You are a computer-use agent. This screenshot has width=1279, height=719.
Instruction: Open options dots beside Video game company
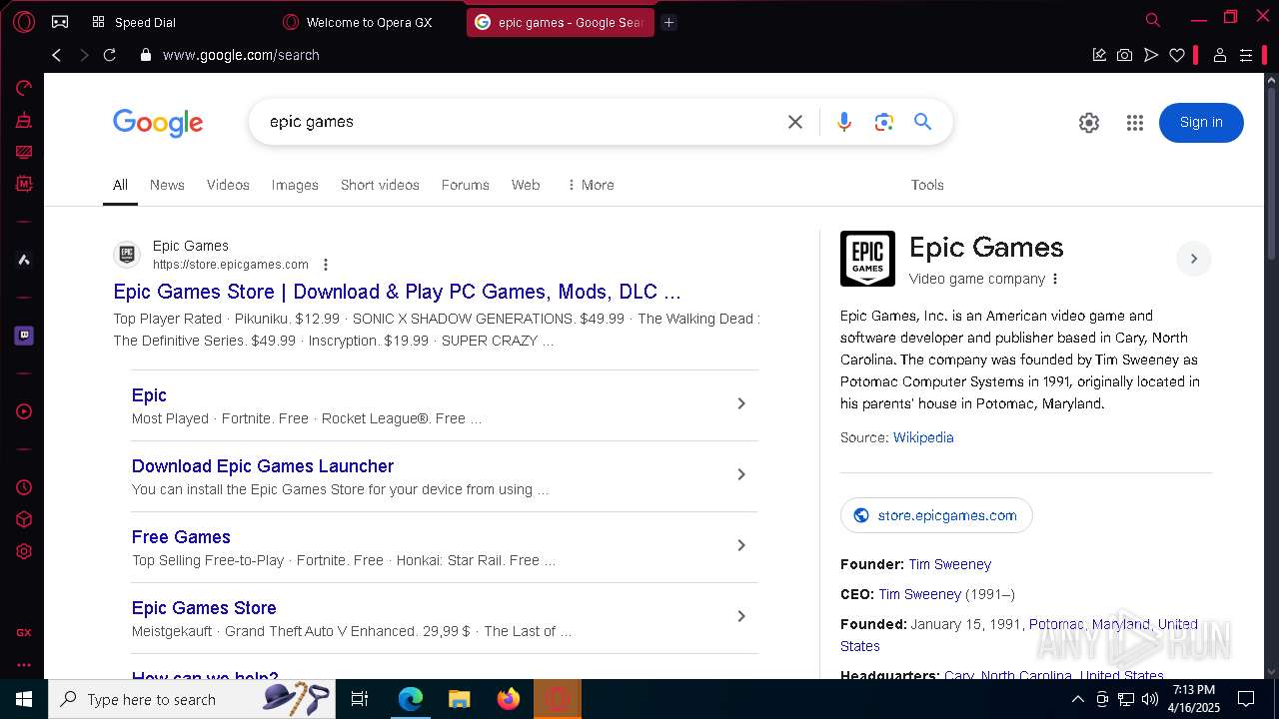coord(1055,279)
